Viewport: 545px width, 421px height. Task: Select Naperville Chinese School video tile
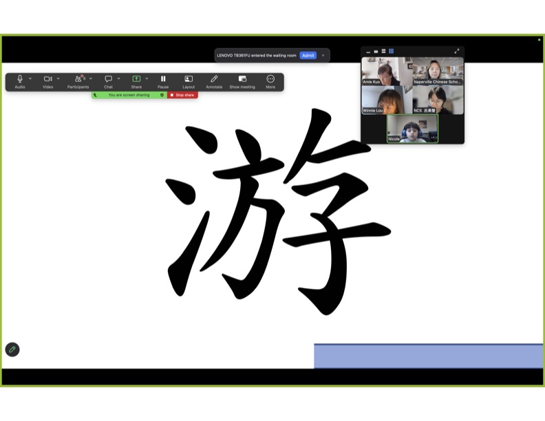[438, 72]
